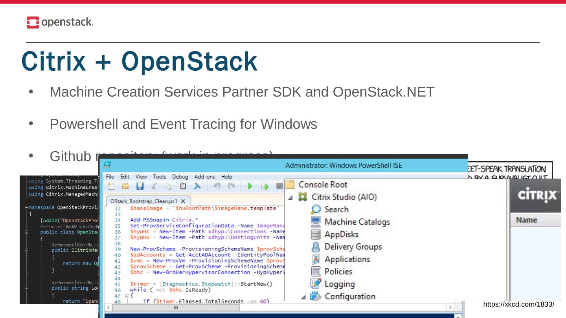Select the Console Root label
Screen dimensions: 566x318
tap(323, 185)
